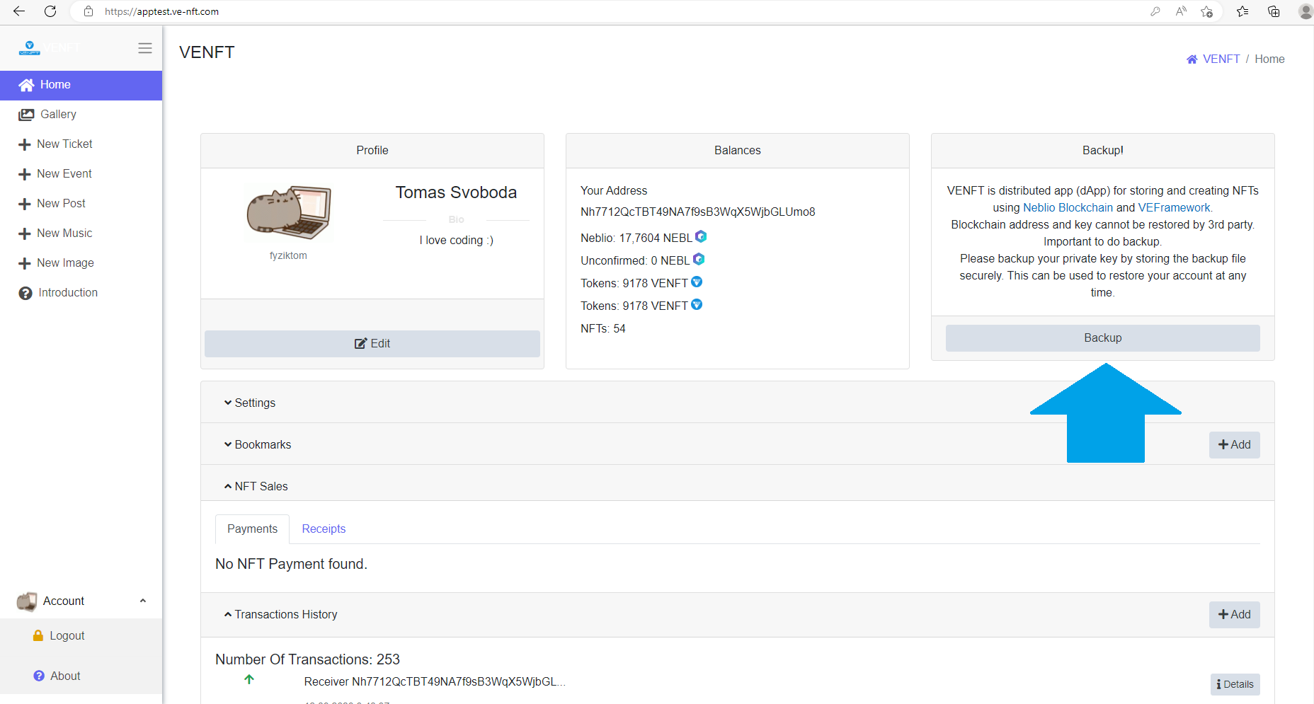Switch to the Payments tab
This screenshot has width=1314, height=704.
[x=252, y=529]
